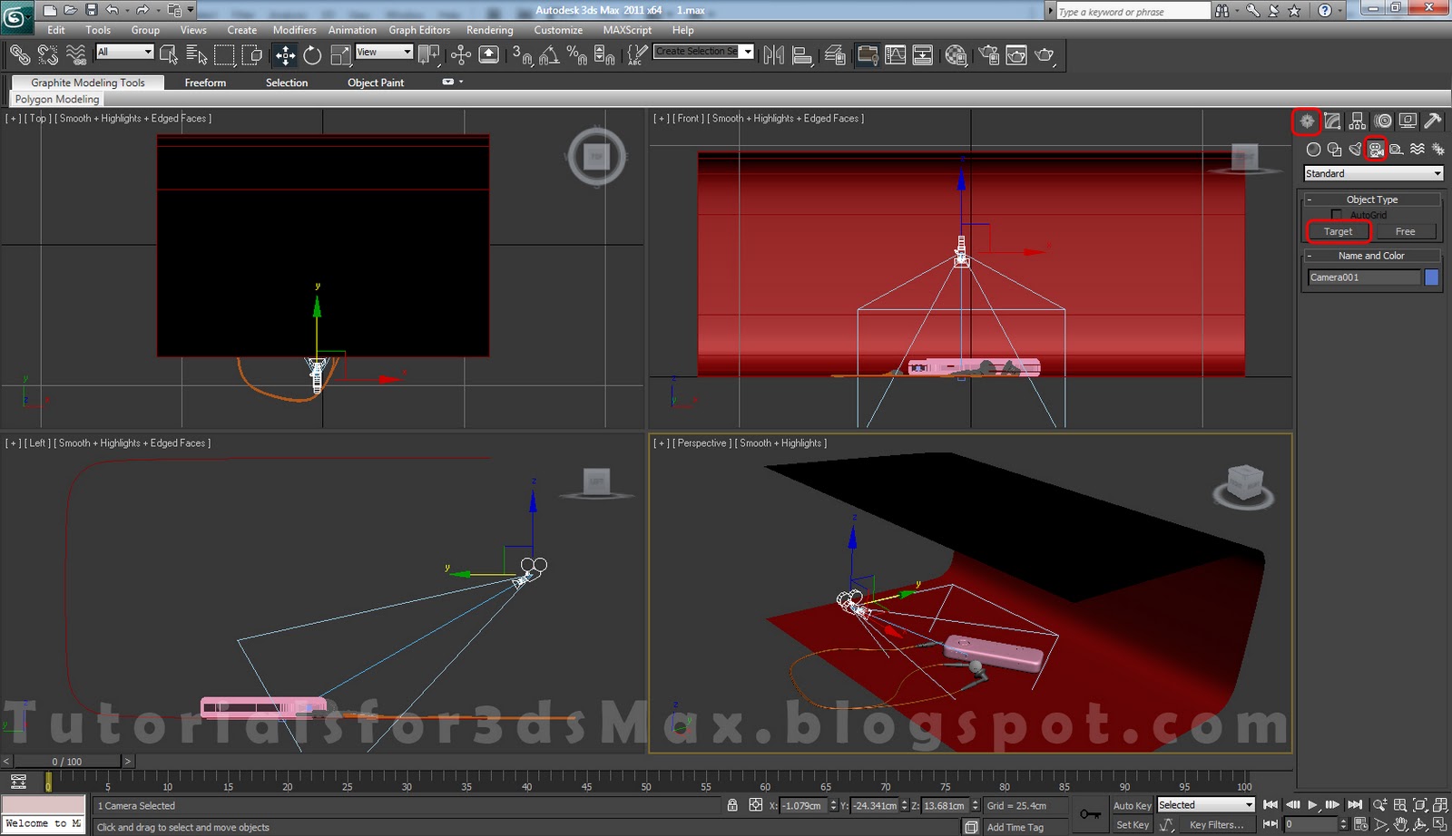Select the Helpers category icon

tap(1397, 150)
